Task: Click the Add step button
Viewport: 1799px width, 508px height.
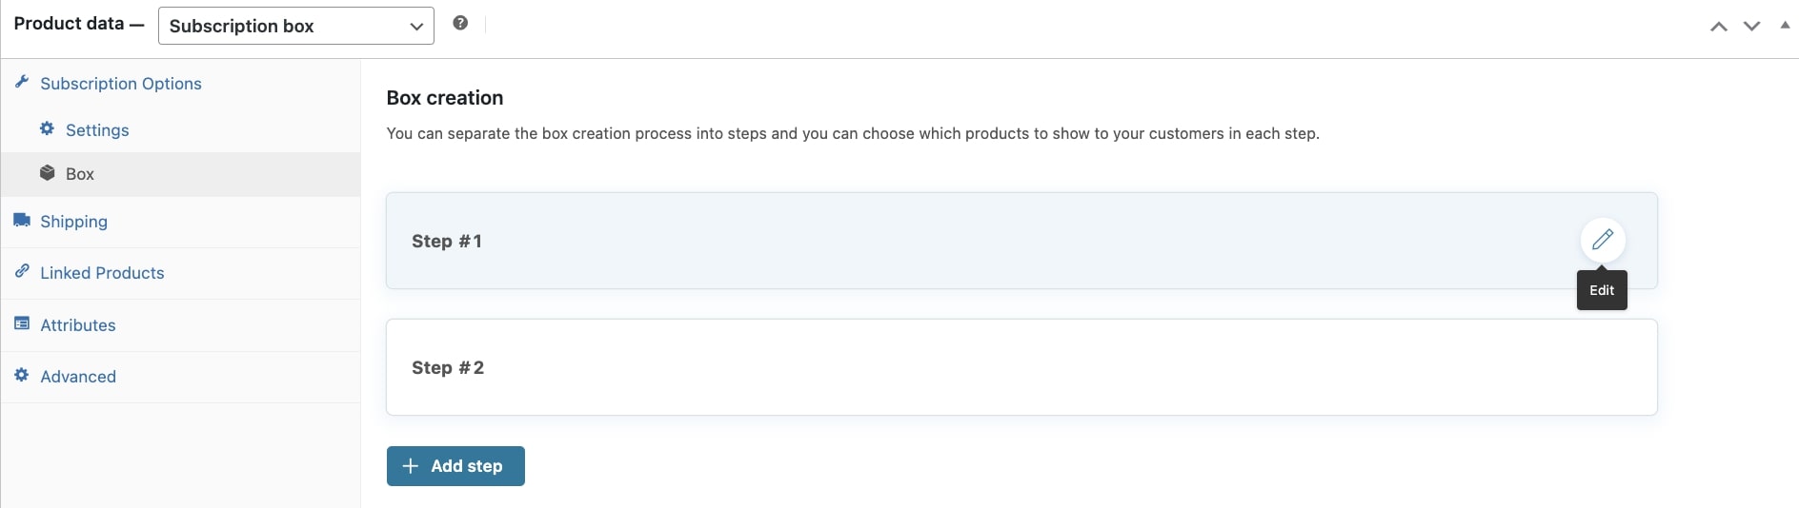Action: pos(455,466)
